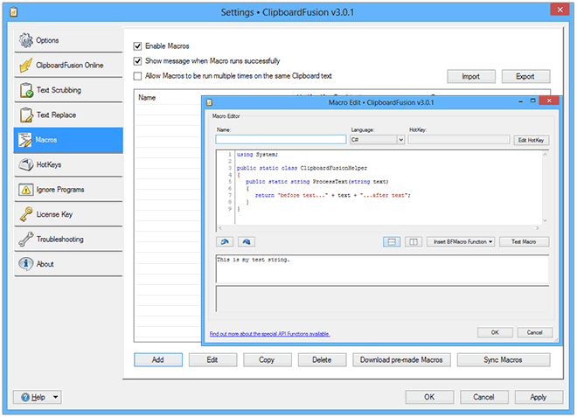This screenshot has width=577, height=417.
Task: Click the undo arrow icon in Macro Editor
Action: click(224, 241)
